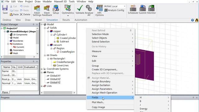The width and height of the screenshot is (199, 112).
Task: Collapse the Cylinder1 node
Action: [51, 35]
